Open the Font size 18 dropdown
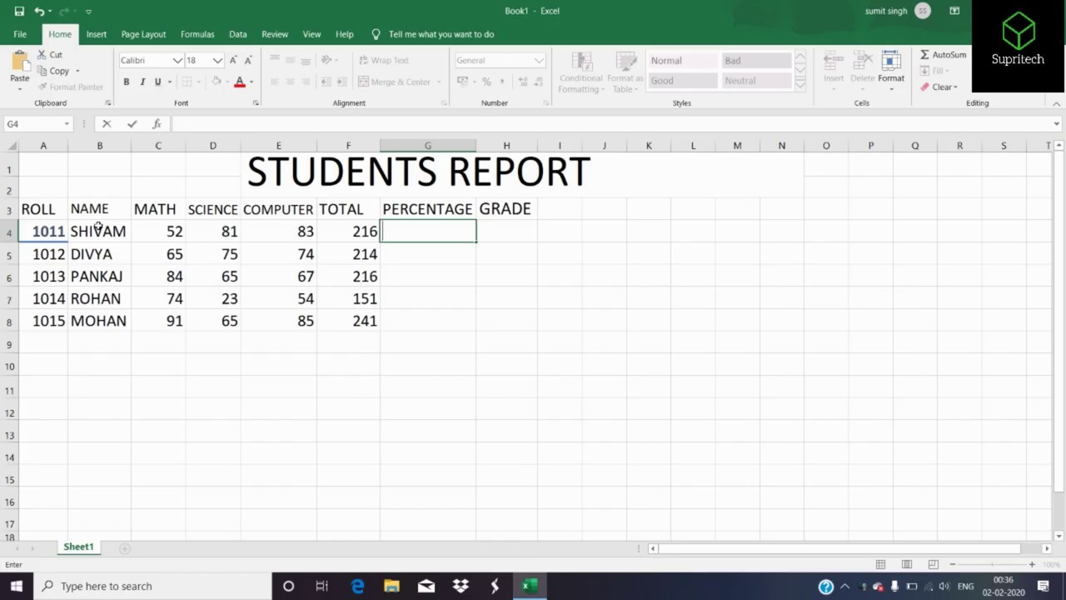The width and height of the screenshot is (1066, 600). pos(217,60)
